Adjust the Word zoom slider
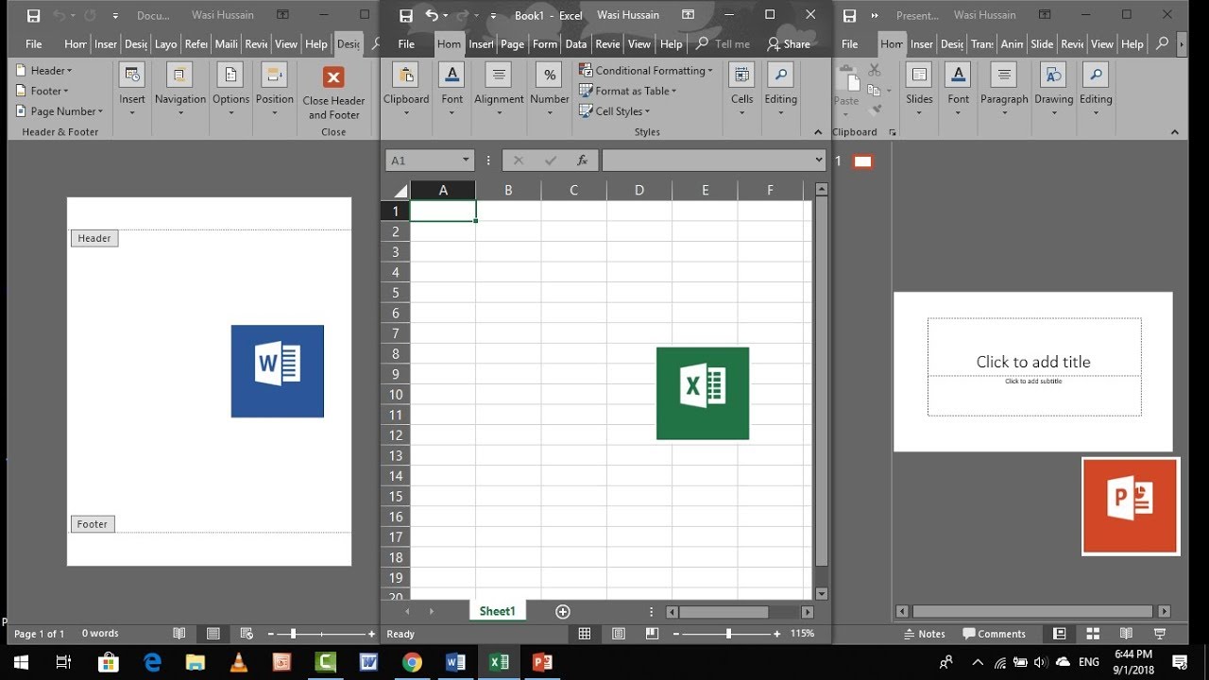The height and width of the screenshot is (680, 1209). point(293,634)
